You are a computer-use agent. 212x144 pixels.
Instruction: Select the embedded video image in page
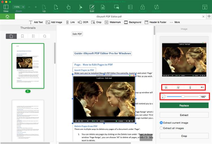pyautogui.click(x=104, y=99)
